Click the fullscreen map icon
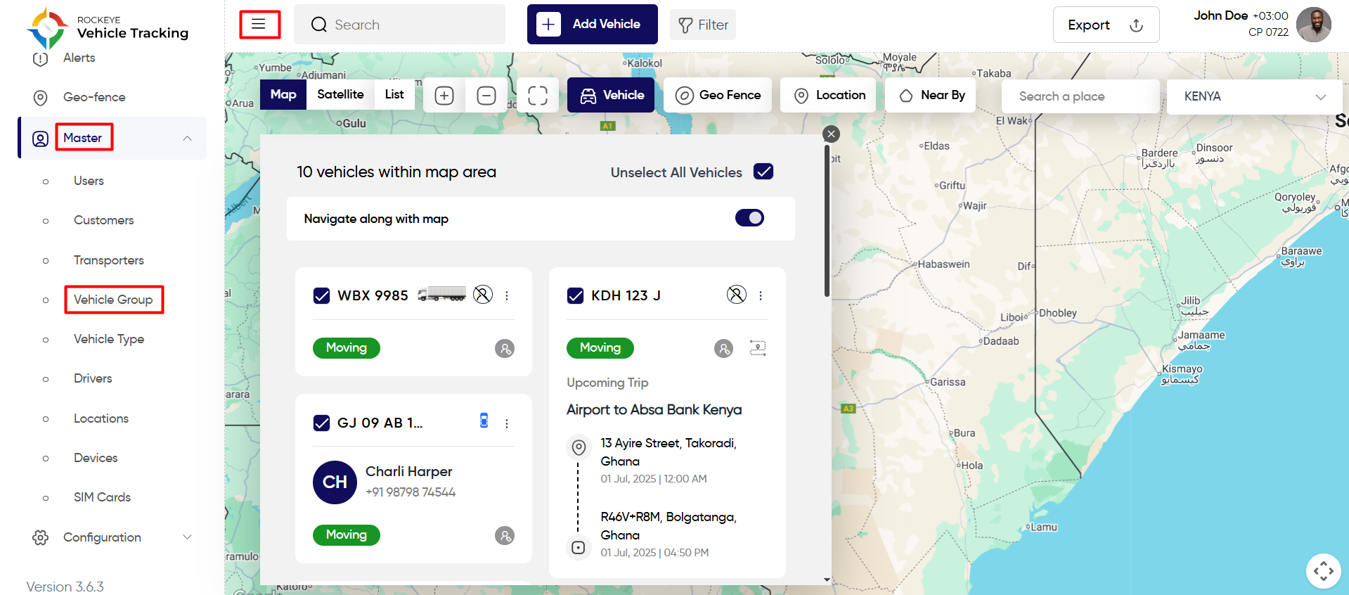 pos(538,96)
